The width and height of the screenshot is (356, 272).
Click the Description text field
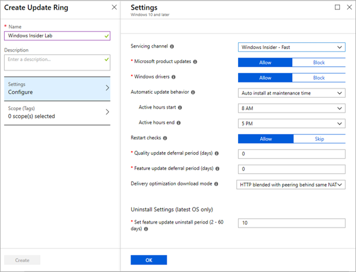(x=57, y=62)
